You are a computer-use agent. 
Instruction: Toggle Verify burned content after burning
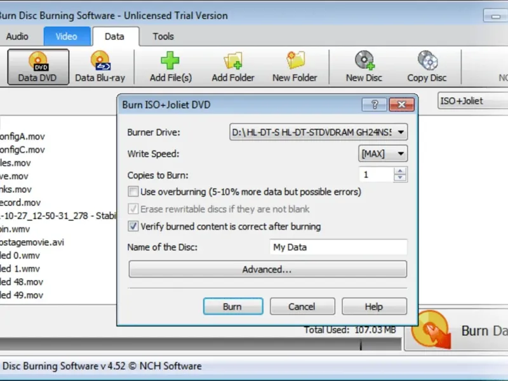[x=133, y=226]
